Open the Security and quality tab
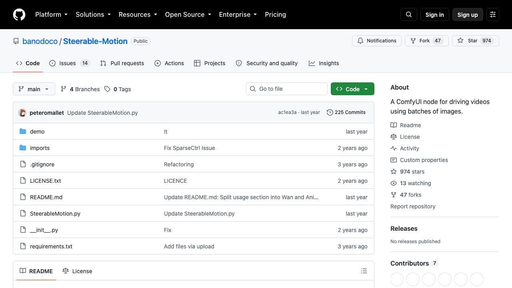512x288 pixels. [x=267, y=63]
